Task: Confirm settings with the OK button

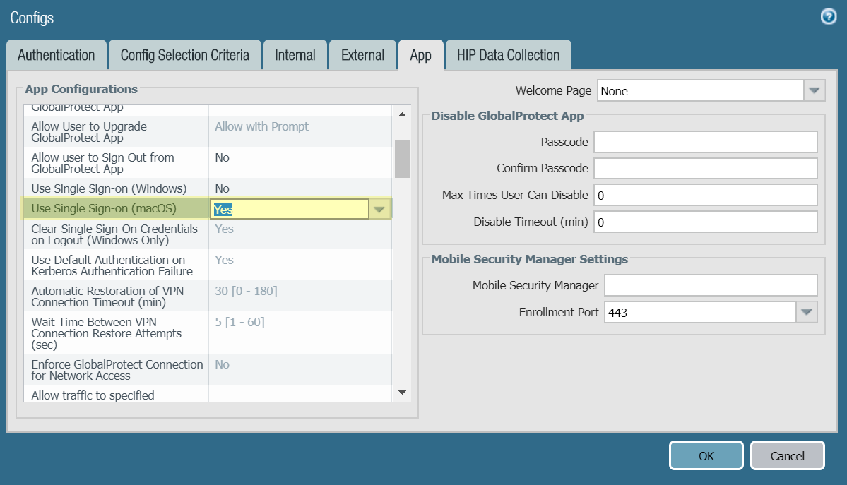Action: click(706, 456)
